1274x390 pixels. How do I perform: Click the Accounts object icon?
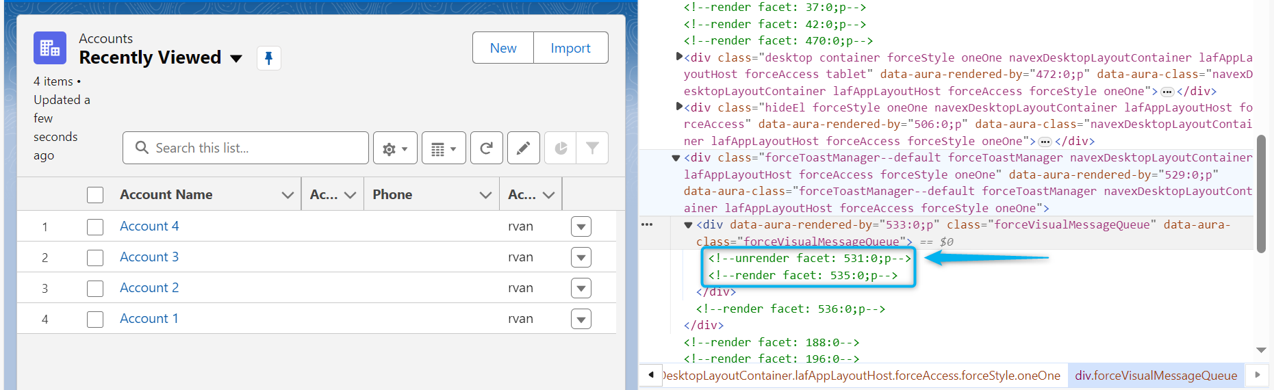50,48
